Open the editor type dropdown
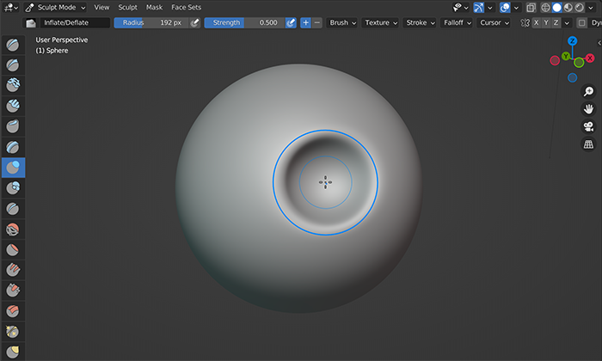The image size is (602, 361). 10,7
